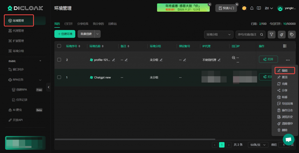Open the live chat support bubble

point(288,139)
